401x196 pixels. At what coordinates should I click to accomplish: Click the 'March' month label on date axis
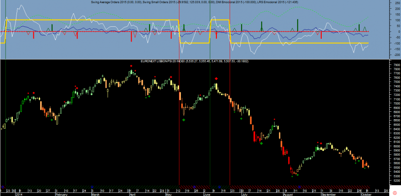[x=96, y=195]
